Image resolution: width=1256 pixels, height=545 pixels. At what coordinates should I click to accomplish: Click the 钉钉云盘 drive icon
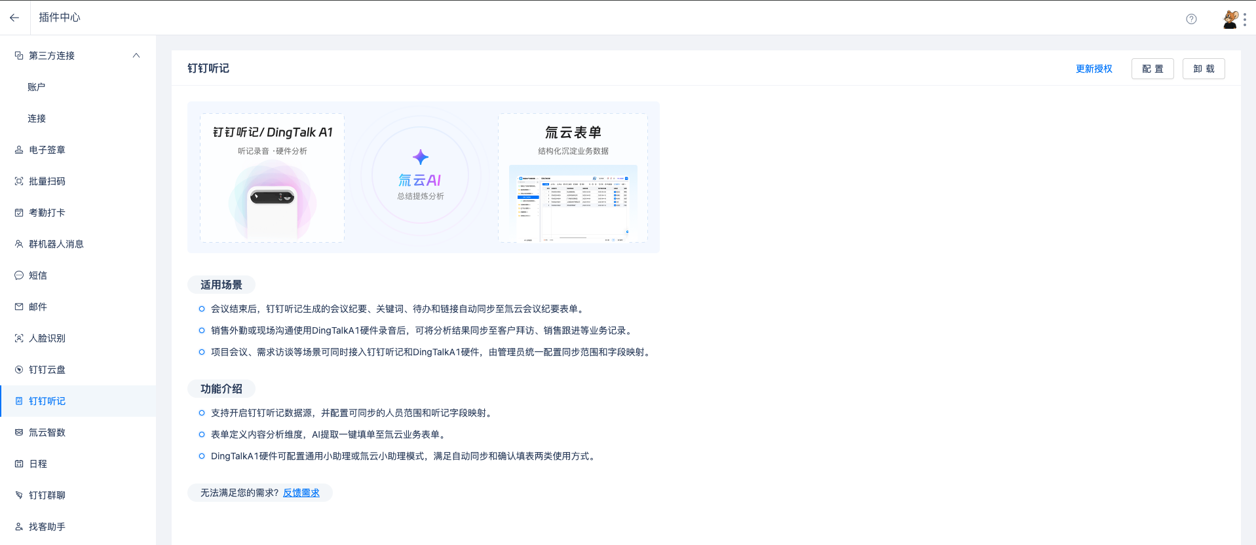click(x=19, y=370)
